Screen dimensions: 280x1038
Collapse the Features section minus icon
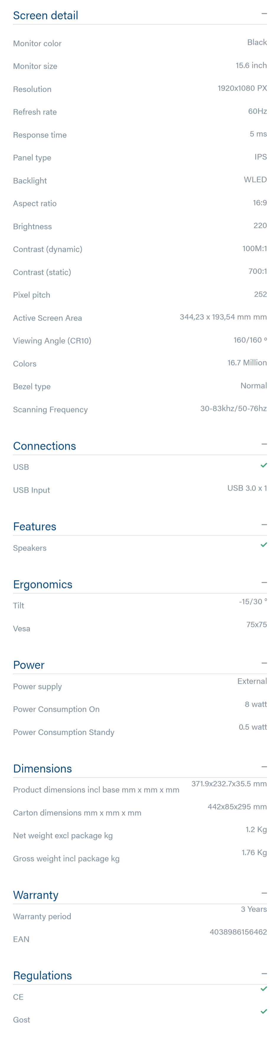pyautogui.click(x=264, y=525)
